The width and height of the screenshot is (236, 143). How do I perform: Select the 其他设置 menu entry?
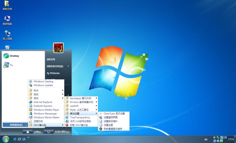81,114
